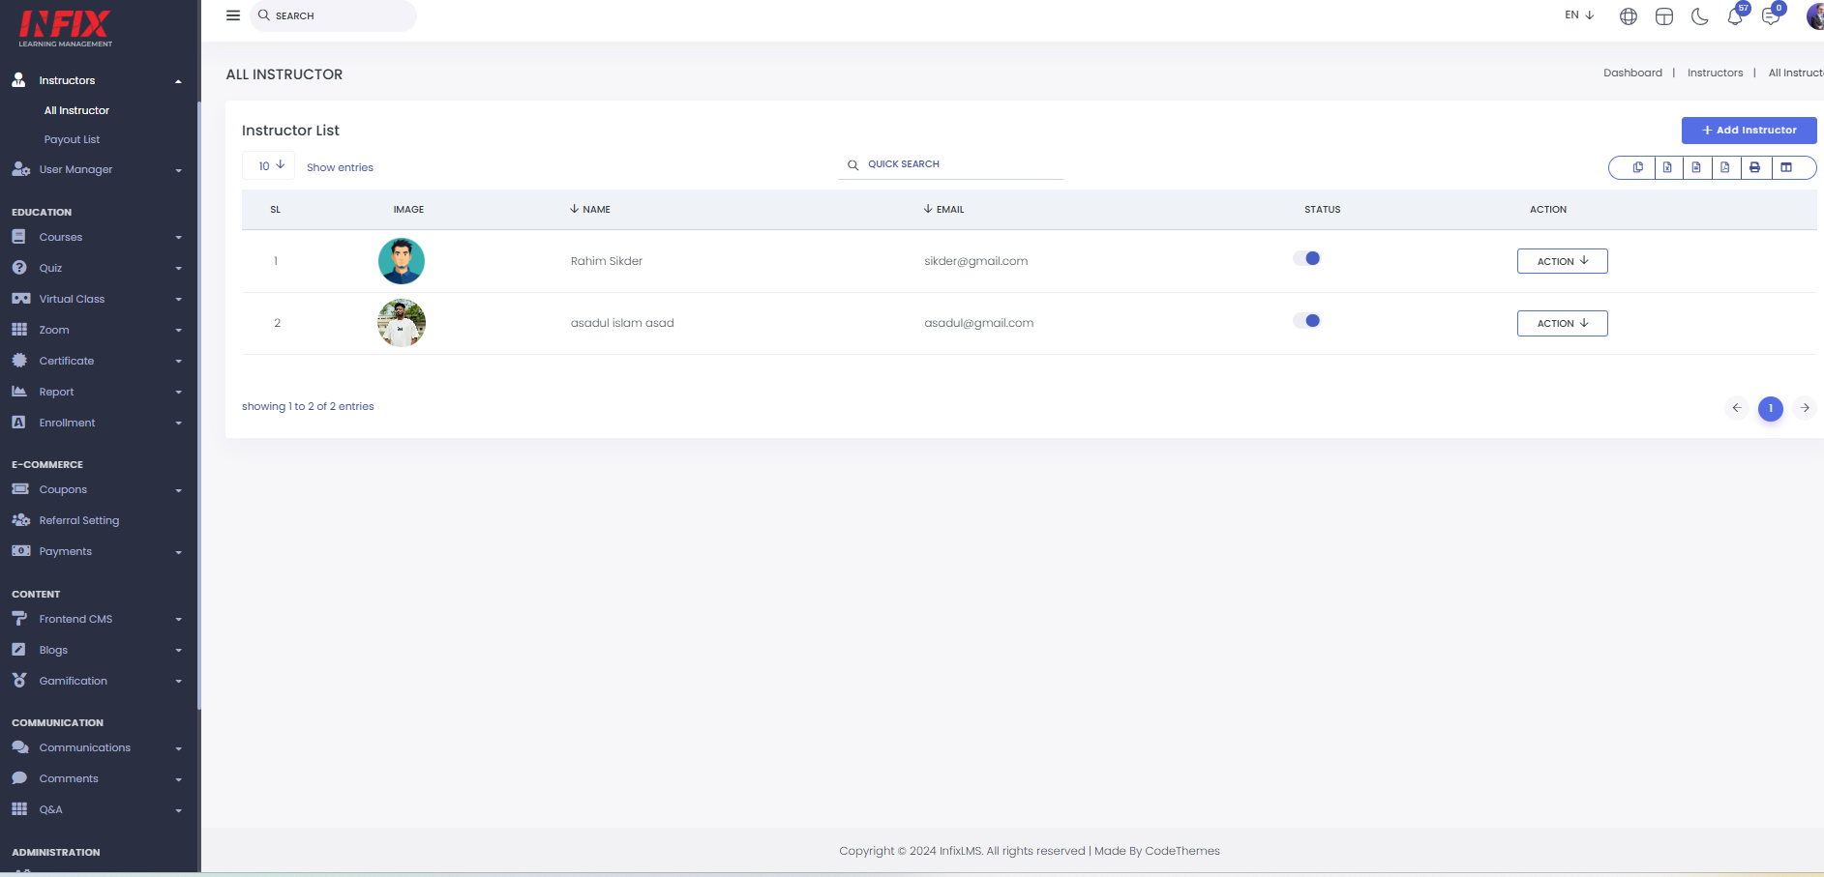
Task: Export instructor list as PDF
Action: click(1725, 167)
